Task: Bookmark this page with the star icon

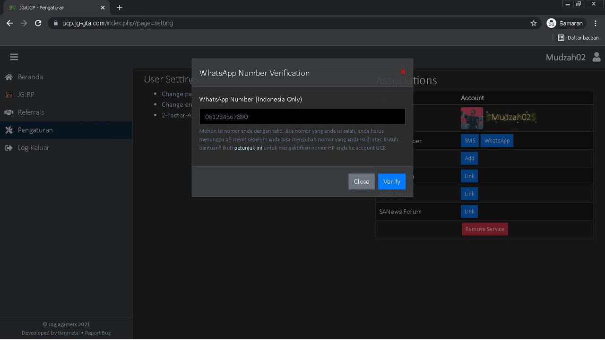Action: [534, 23]
